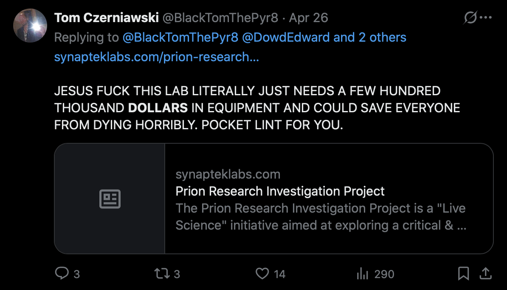
Task: Click the reply speech bubble icon
Action: tap(62, 273)
